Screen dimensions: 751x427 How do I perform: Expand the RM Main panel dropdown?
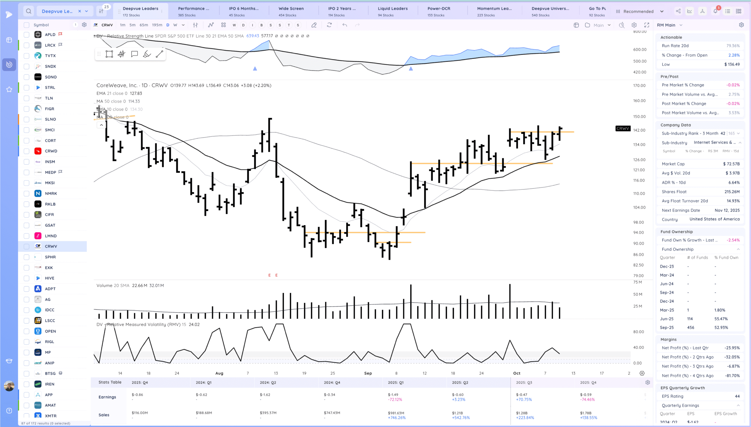(681, 25)
